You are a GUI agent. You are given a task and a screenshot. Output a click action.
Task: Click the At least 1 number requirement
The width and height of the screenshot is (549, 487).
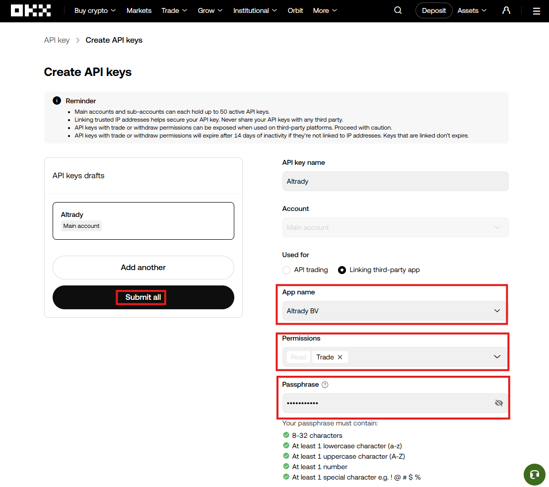(x=320, y=467)
